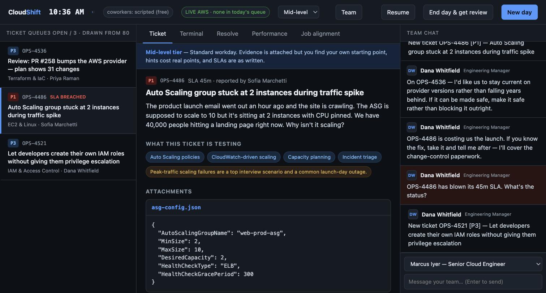
Task: Open the Resolve tab
Action: click(227, 34)
